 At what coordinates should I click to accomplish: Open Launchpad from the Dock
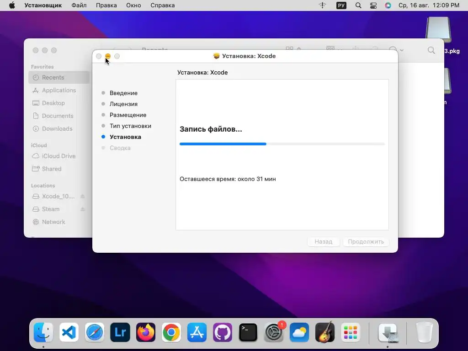(x=351, y=332)
